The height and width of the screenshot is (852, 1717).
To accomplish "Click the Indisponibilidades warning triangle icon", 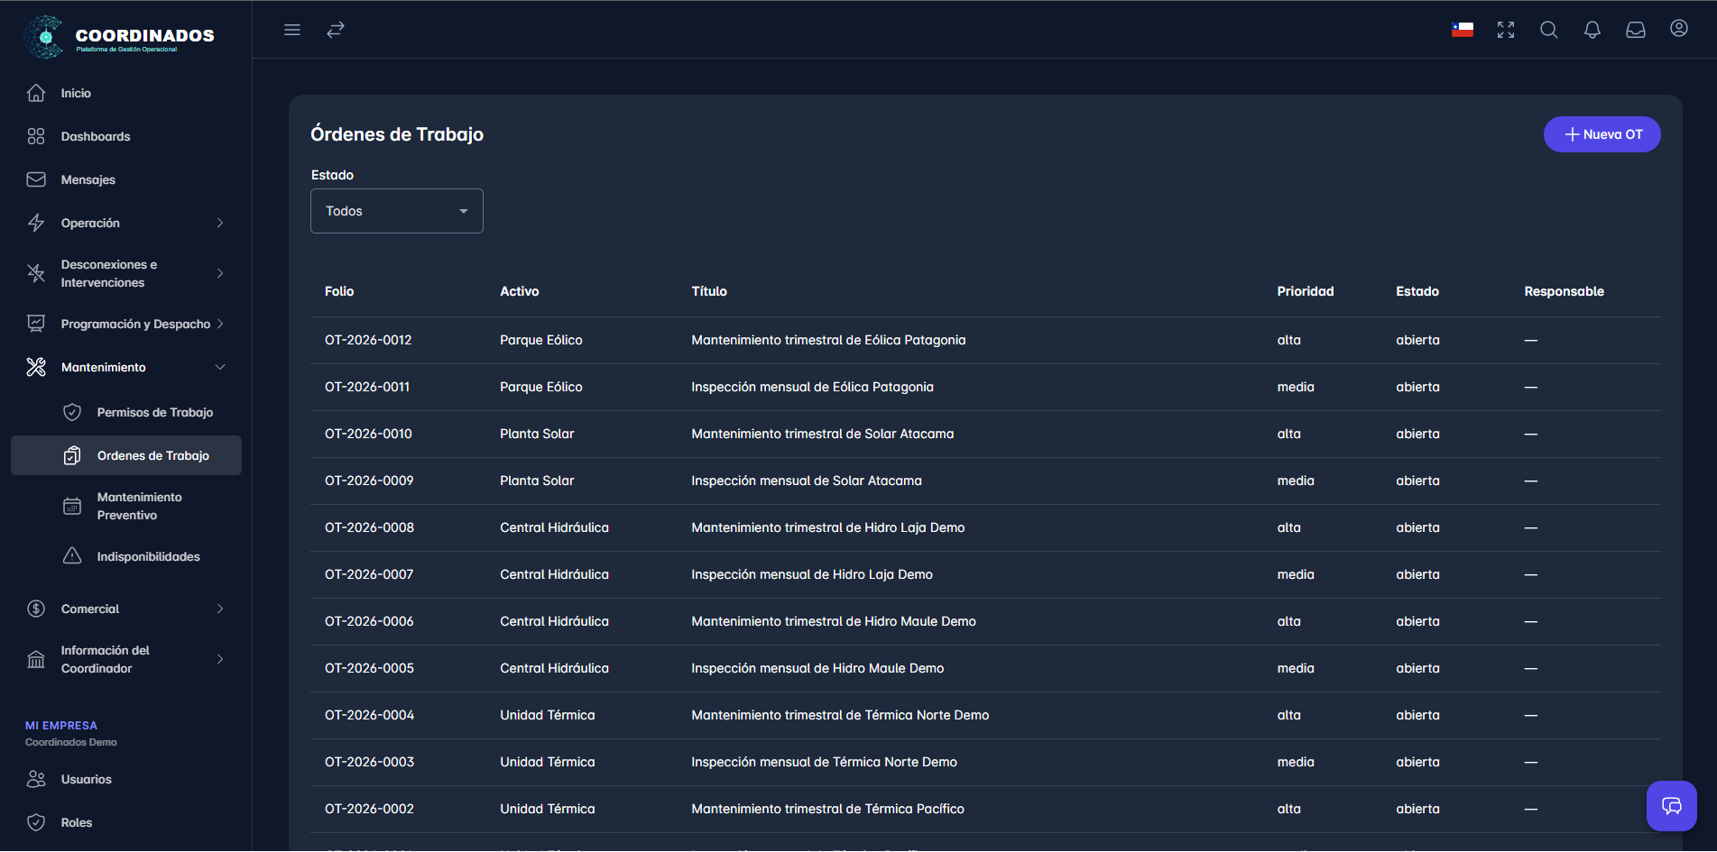I will (72, 556).
